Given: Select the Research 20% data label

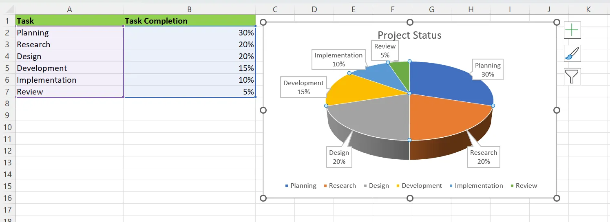Looking at the screenshot, I should point(484,157).
